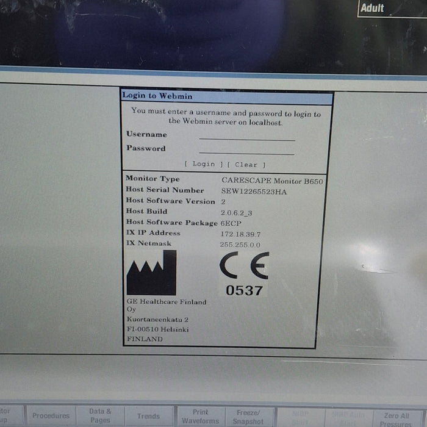427x427 pixels.
Task: Select the FINLAND text line
Action: pyautogui.click(x=145, y=339)
